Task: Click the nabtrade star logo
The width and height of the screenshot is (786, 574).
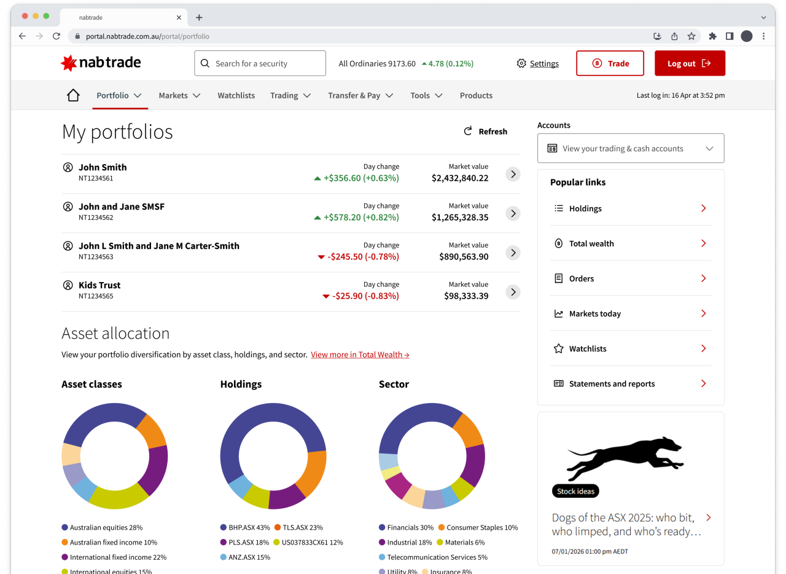Action: [x=69, y=63]
